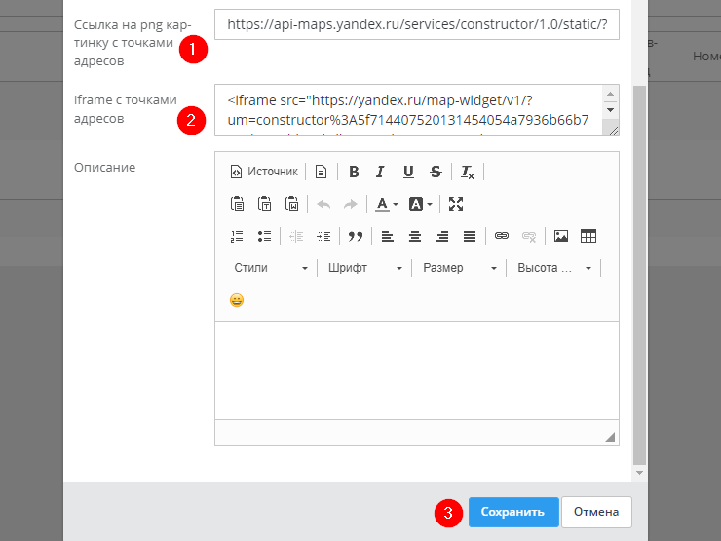Click the underline button
This screenshot has width=721, height=541.
[x=408, y=172]
